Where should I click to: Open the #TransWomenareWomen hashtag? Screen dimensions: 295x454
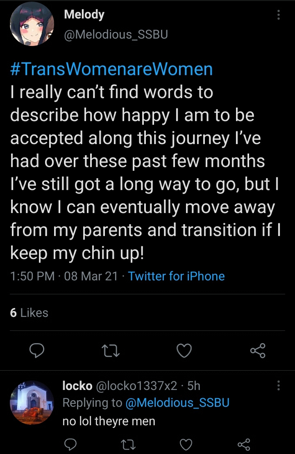point(111,69)
